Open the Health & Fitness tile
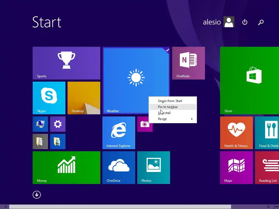The height and width of the screenshot is (209, 279). click(x=236, y=133)
